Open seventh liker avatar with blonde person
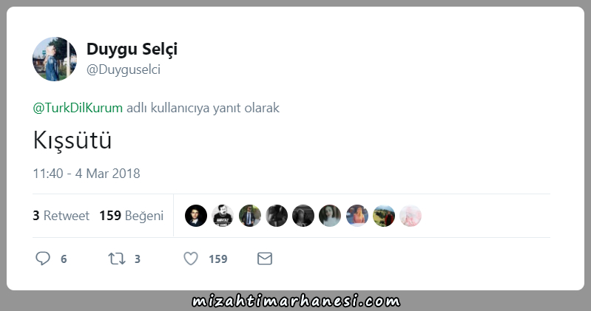 (357, 216)
